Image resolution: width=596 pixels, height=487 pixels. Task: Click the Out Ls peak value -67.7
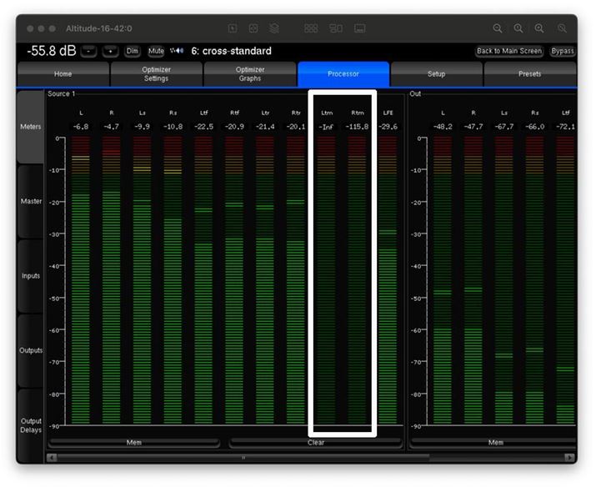click(504, 127)
